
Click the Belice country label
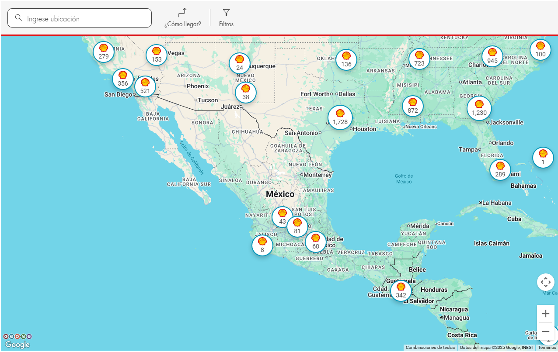point(418,269)
